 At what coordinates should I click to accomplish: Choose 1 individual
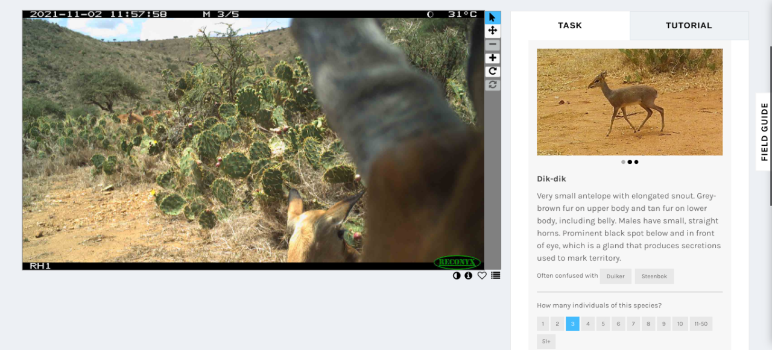pyautogui.click(x=543, y=323)
